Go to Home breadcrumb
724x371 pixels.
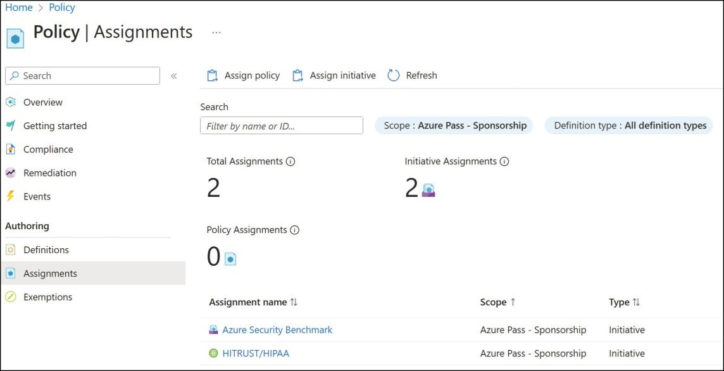(19, 8)
